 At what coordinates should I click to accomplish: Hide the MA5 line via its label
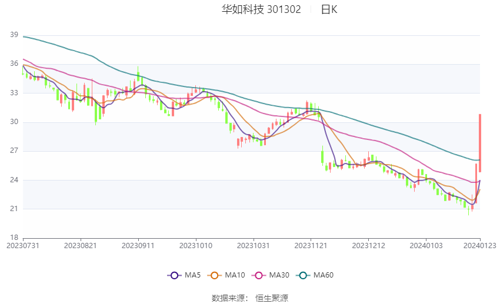click(x=192, y=275)
